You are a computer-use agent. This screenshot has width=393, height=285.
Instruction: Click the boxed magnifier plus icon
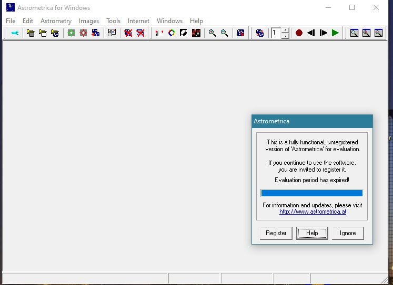[367, 33]
